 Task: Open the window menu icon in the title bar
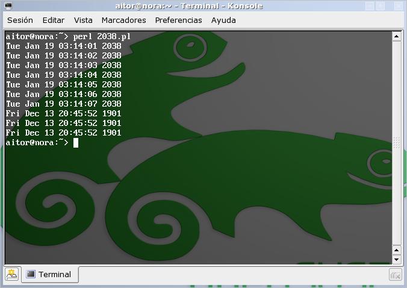[7, 5]
